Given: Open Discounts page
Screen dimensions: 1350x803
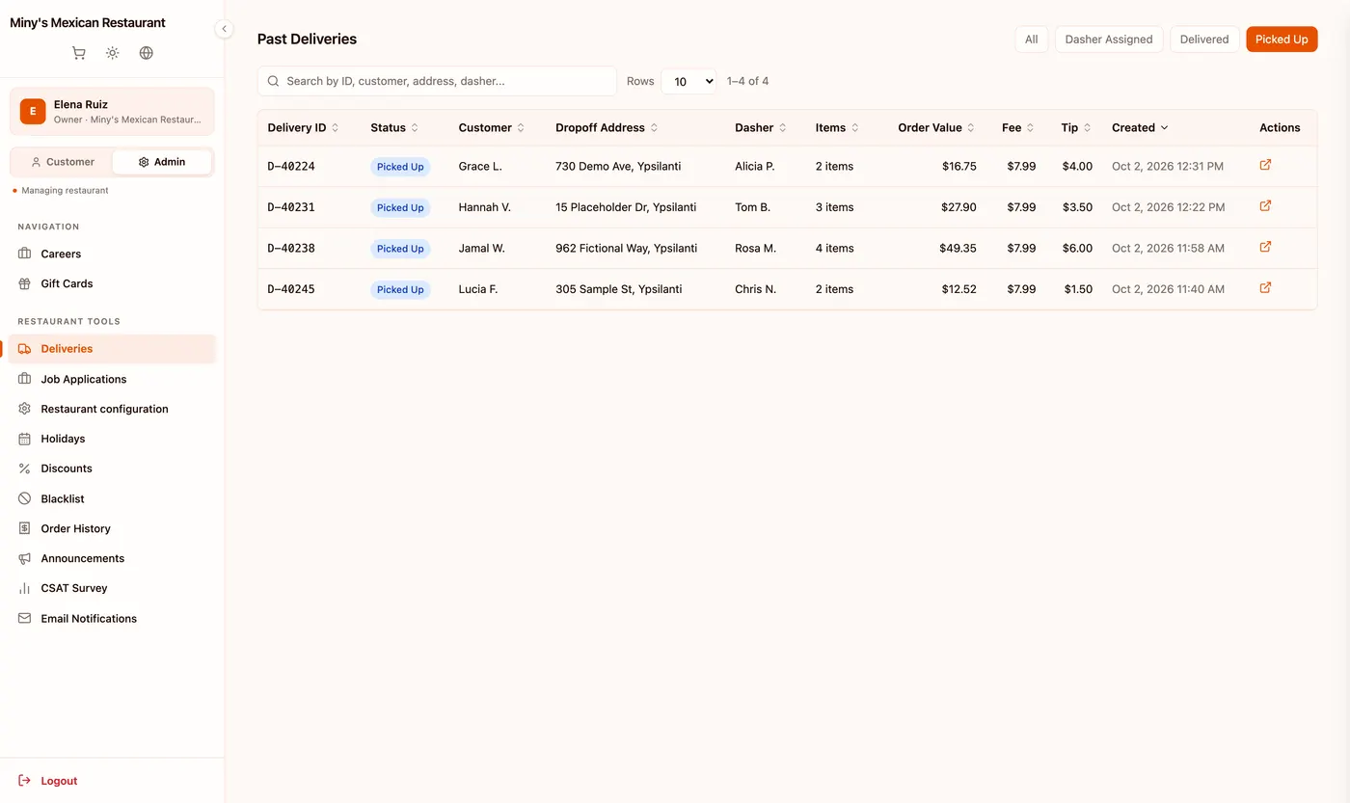Looking at the screenshot, I should click(112, 468).
